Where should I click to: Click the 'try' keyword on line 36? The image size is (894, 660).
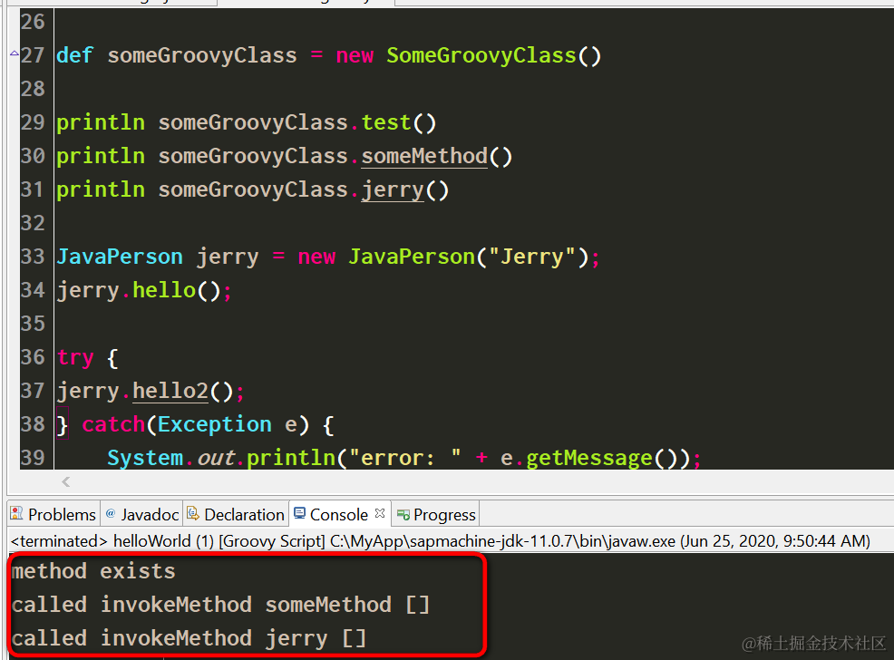point(75,358)
